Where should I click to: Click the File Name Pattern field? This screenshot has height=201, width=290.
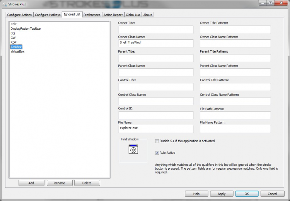pos(235,129)
